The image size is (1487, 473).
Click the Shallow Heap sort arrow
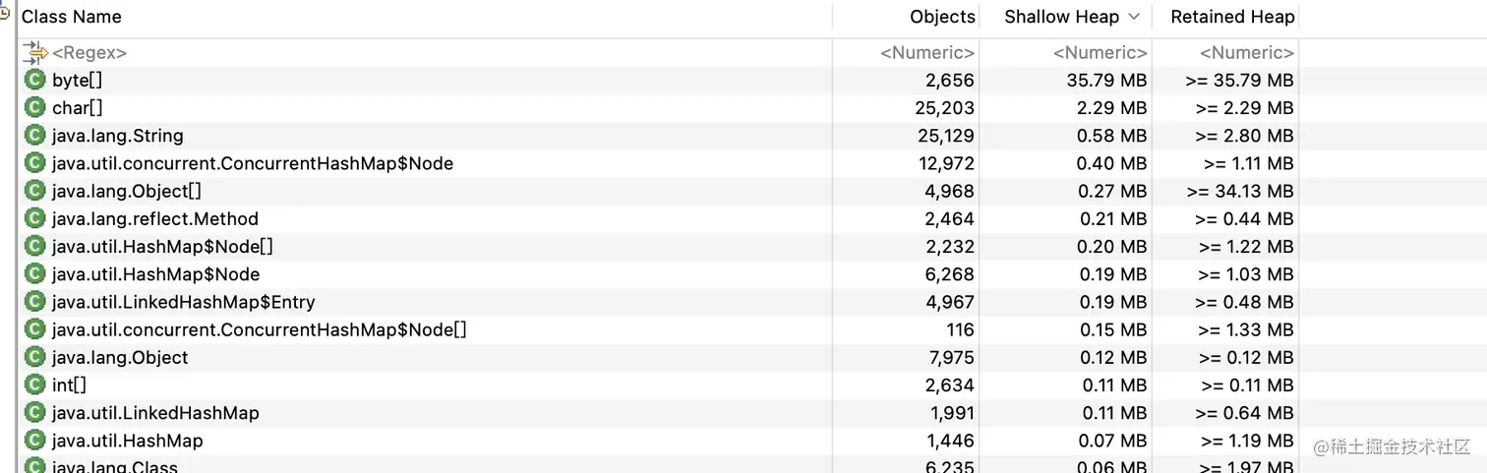tap(1134, 17)
